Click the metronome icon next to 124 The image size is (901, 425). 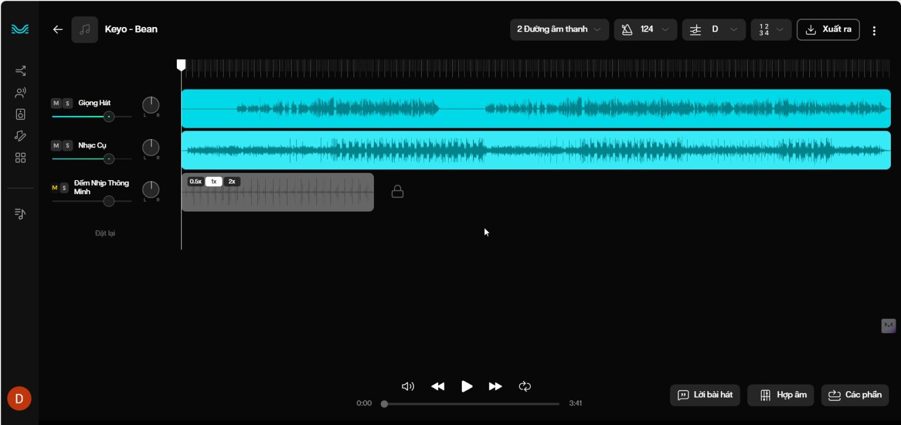pos(627,29)
